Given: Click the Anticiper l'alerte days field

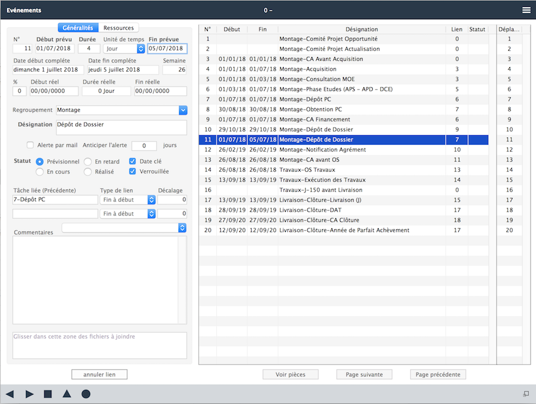Looking at the screenshot, I should [144, 146].
